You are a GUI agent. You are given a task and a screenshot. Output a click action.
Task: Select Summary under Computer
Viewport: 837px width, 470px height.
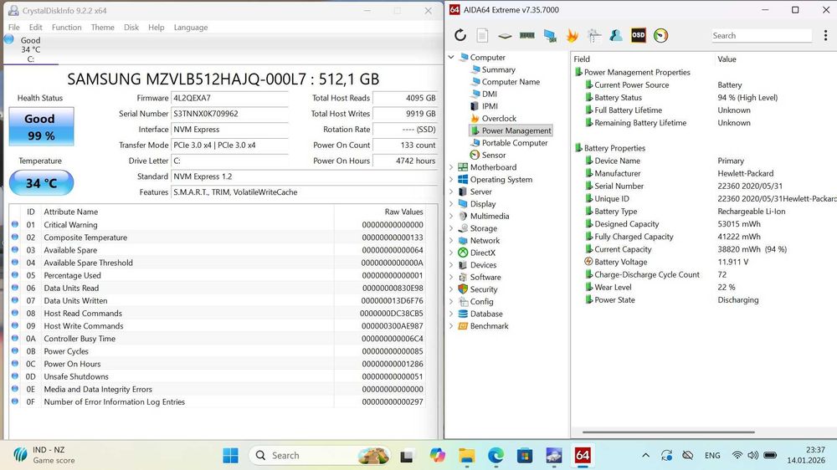click(498, 69)
